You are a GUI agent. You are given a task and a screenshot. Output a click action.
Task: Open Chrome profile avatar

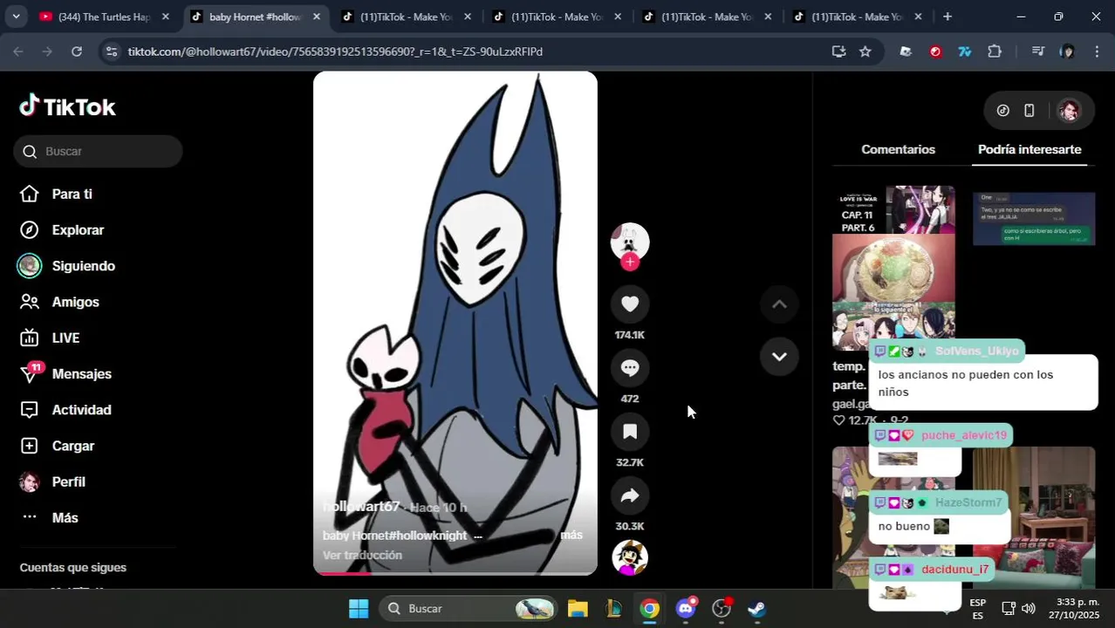pyautogui.click(x=1067, y=51)
